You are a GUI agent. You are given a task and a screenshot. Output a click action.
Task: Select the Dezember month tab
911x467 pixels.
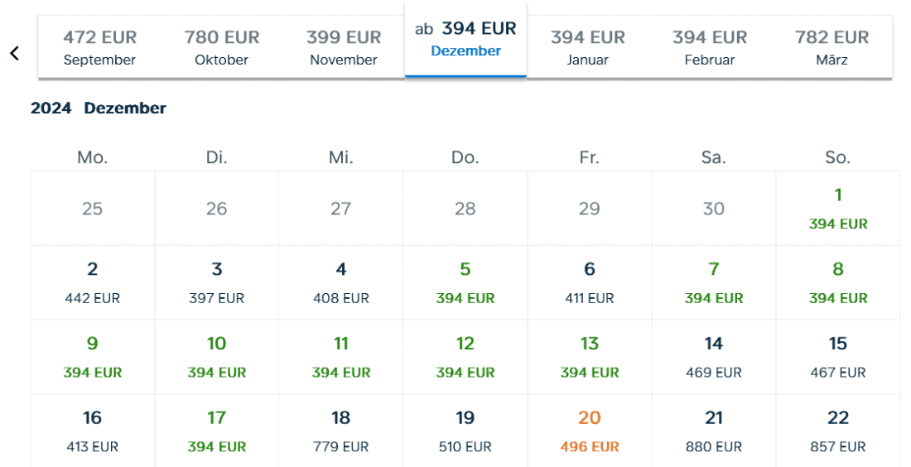tap(465, 39)
